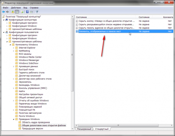Toggle the action pane toolbar icon
The image size is (175, 136).
click(x=31, y=12)
